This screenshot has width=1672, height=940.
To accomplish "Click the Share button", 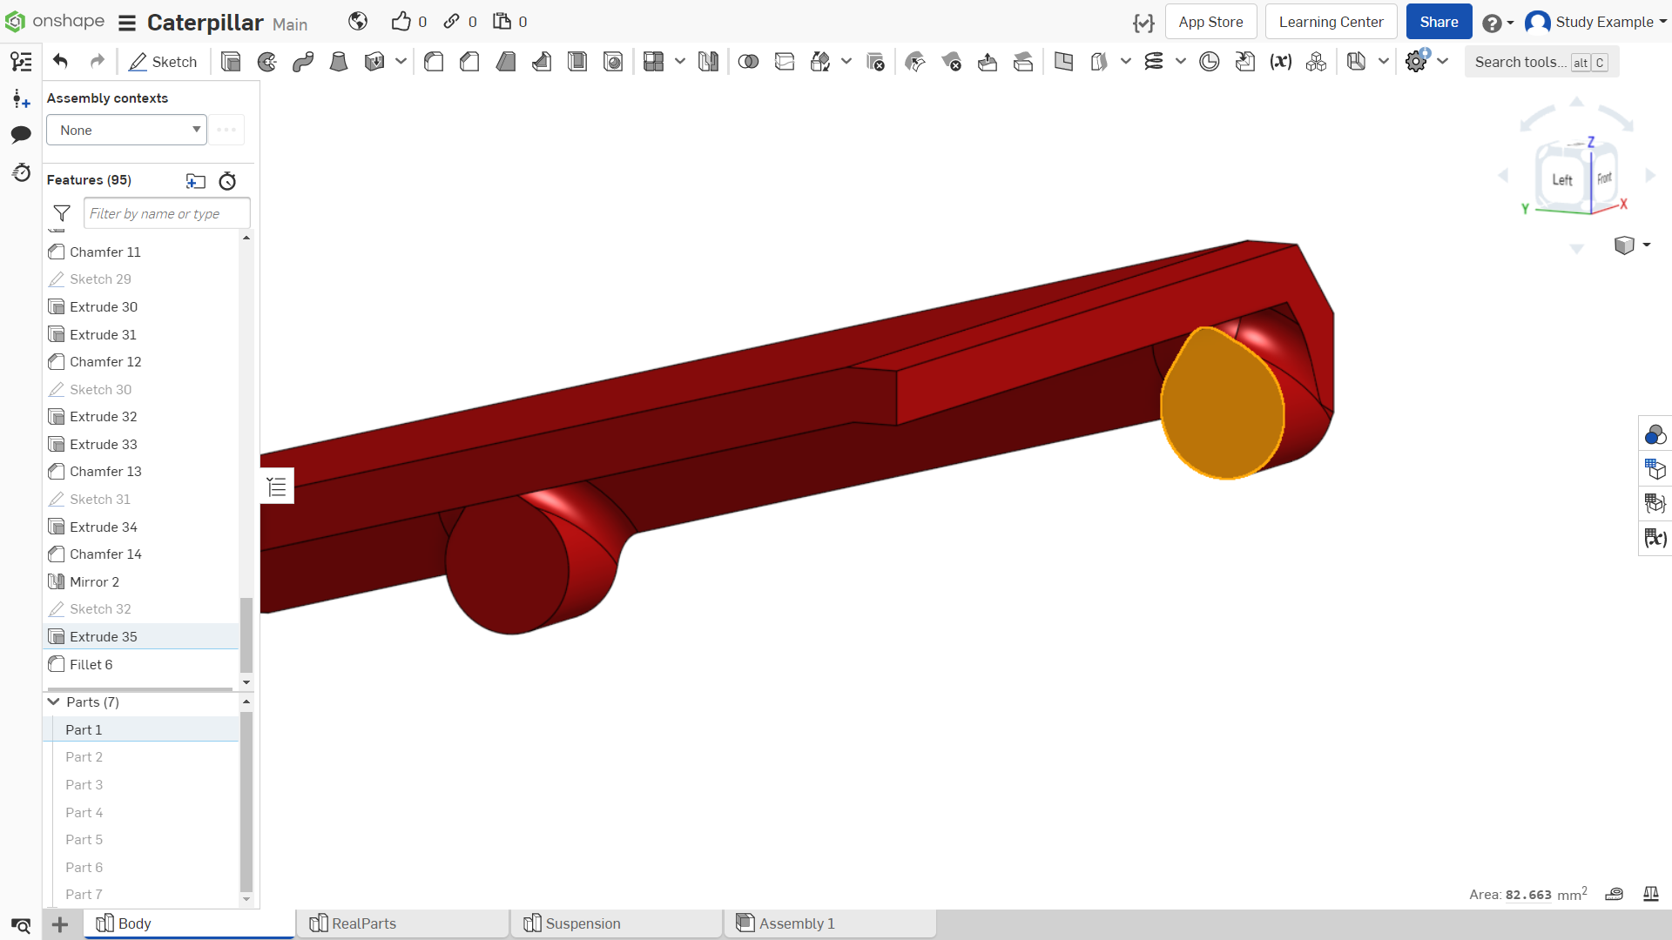I will pos(1439,22).
